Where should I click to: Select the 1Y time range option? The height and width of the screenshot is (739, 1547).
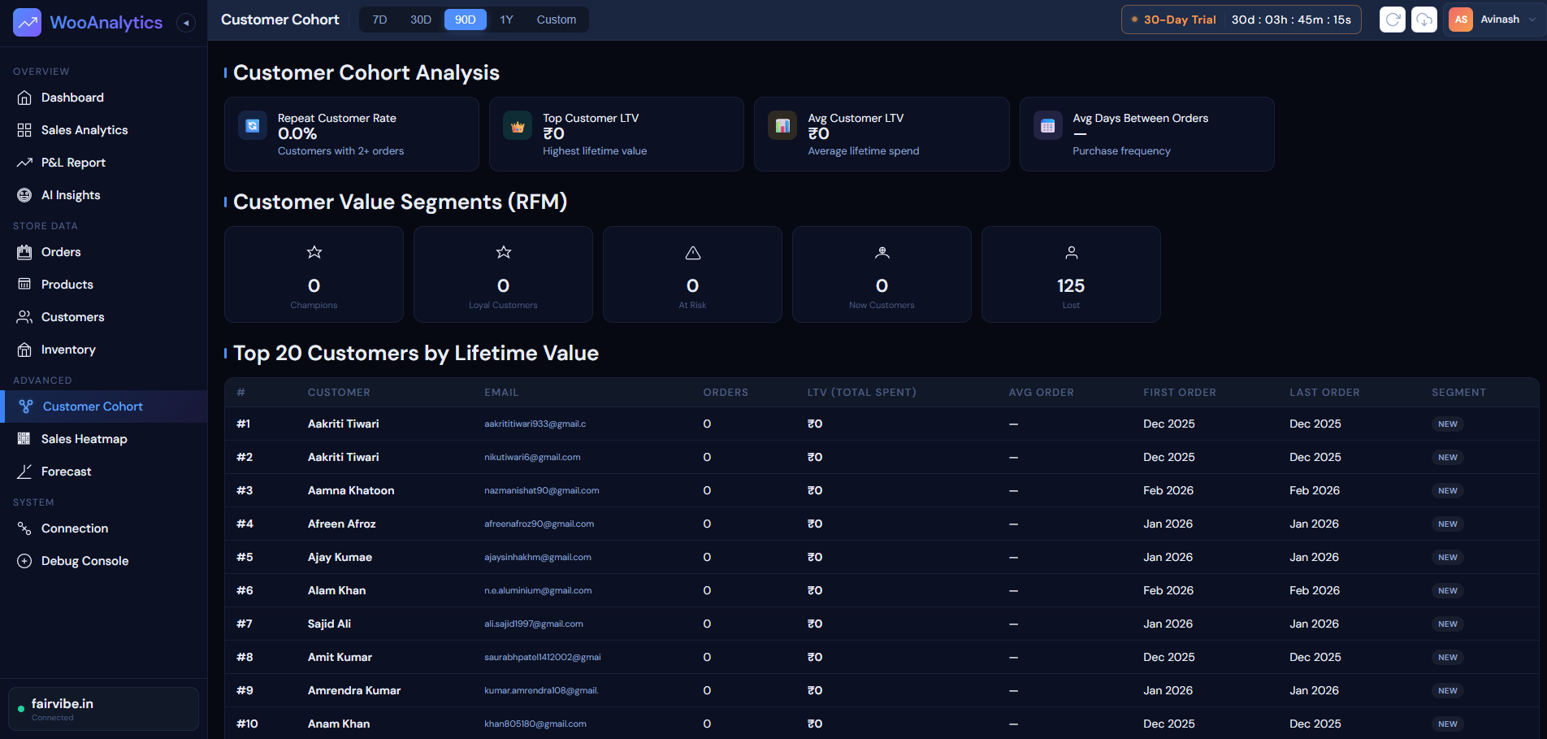click(506, 20)
